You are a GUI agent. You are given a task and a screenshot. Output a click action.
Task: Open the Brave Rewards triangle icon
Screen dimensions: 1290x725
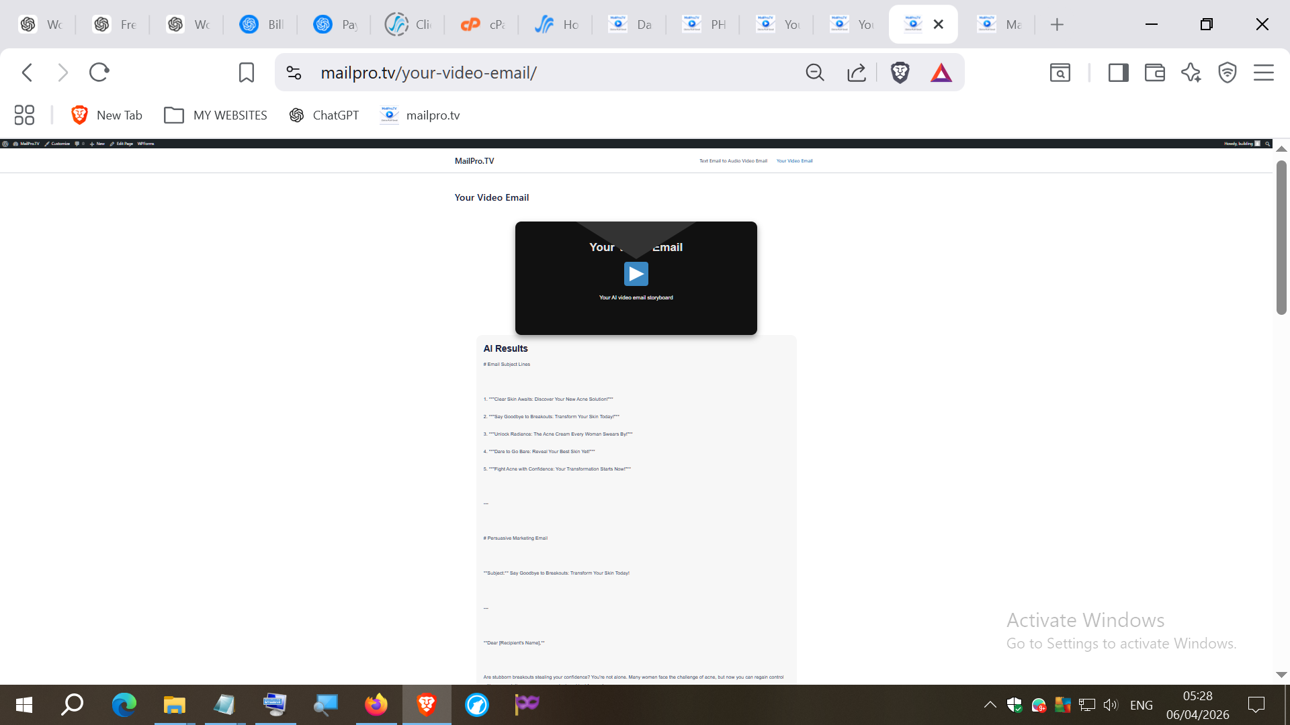click(x=941, y=72)
